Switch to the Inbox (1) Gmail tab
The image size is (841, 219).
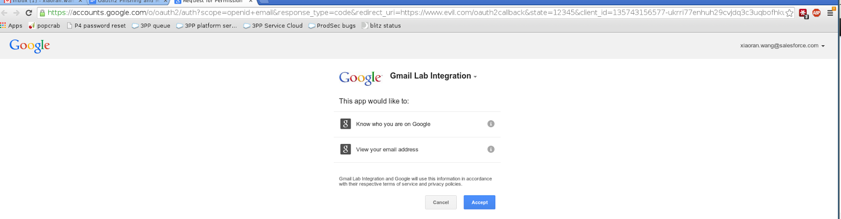pos(43,2)
